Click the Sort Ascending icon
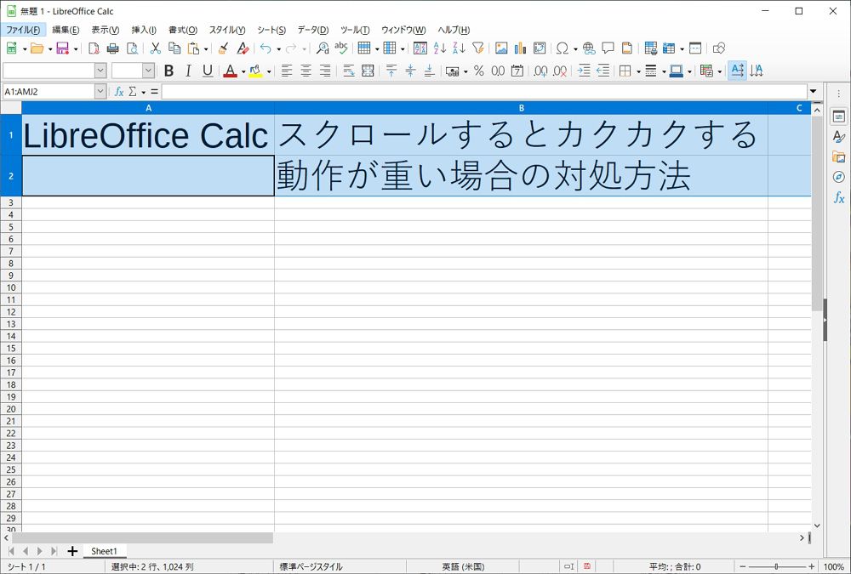The image size is (851, 574). (440, 48)
